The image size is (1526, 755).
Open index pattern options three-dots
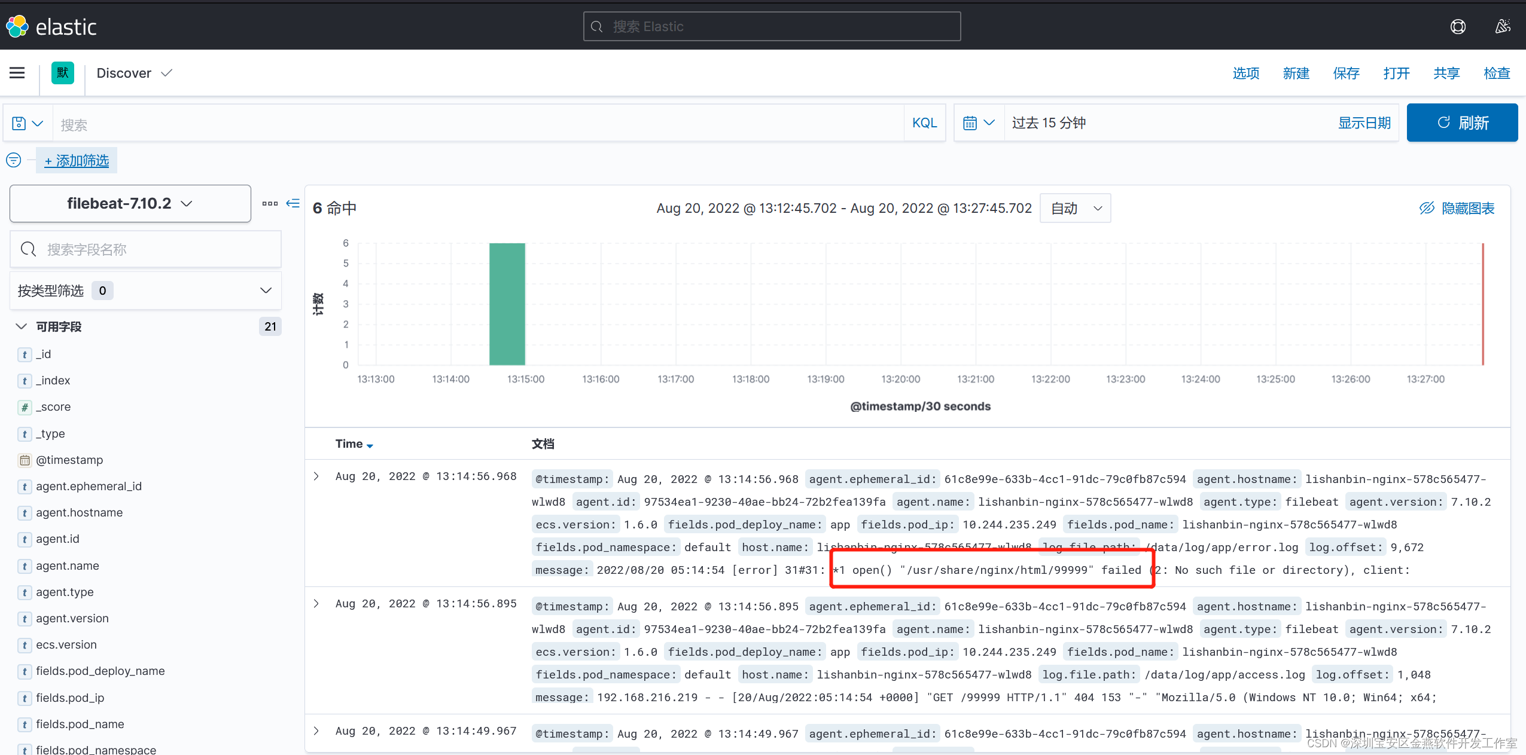click(270, 203)
